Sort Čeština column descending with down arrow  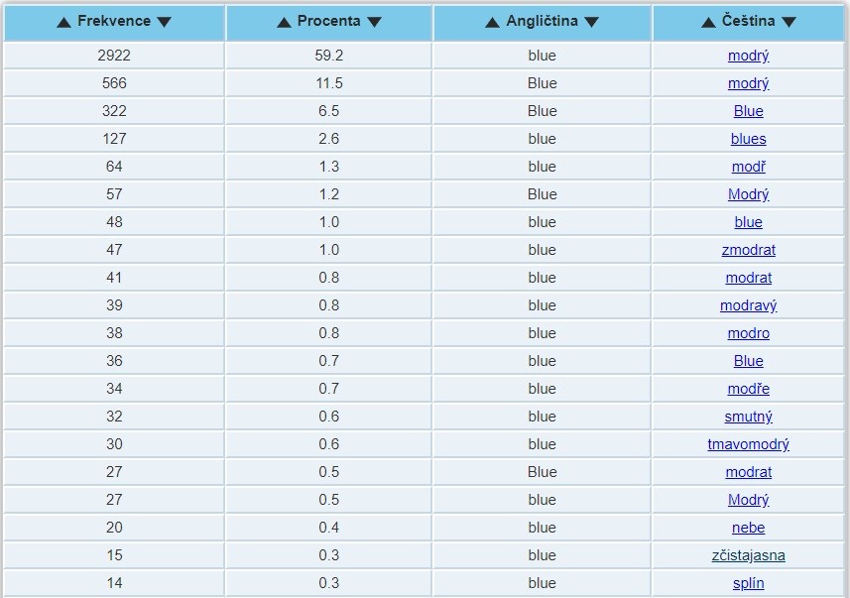(x=789, y=22)
